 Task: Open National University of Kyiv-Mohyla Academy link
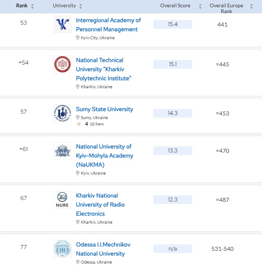(104, 155)
